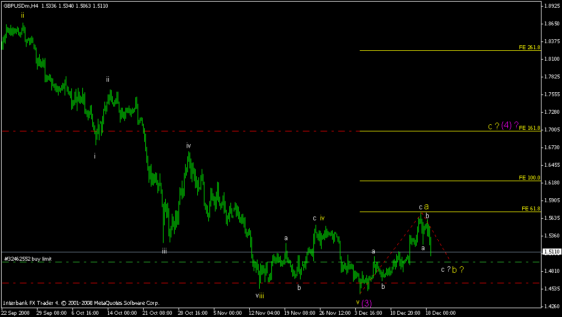Click the 18 Dec 00:00 time label
This screenshot has width=562, height=317.
coord(440,313)
